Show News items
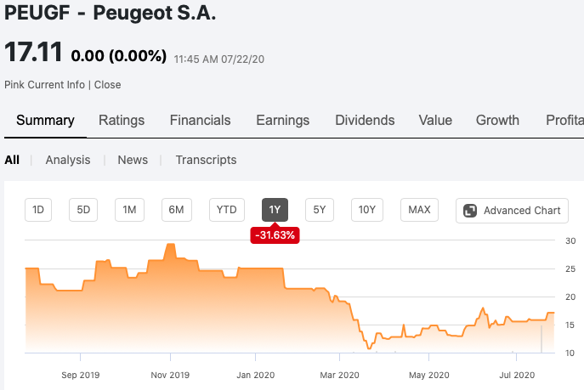Viewport: 584px width, 390px height. (133, 160)
